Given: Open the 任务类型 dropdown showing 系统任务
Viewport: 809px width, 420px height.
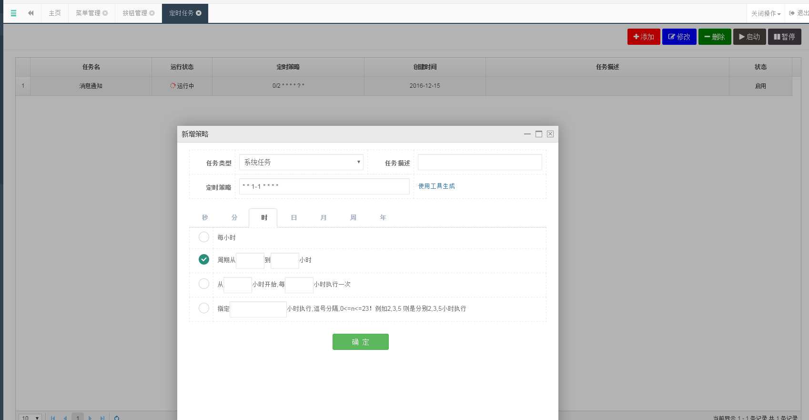Looking at the screenshot, I should [301, 162].
